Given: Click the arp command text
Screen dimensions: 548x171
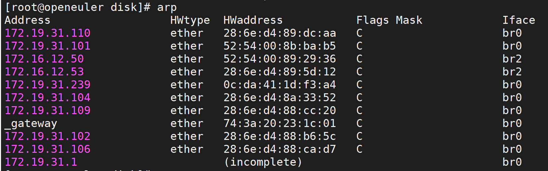Looking at the screenshot, I should (x=167, y=7).
